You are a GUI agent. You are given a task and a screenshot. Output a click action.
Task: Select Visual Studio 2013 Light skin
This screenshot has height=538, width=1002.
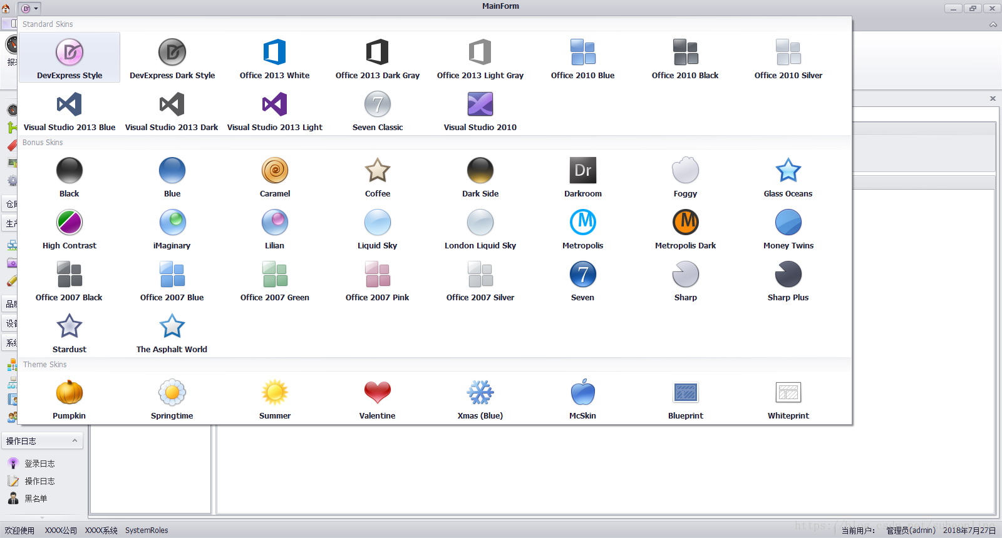(x=275, y=109)
